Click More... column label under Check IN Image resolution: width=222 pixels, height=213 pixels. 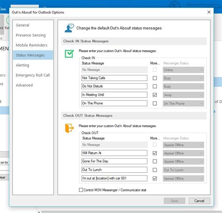[155, 63]
